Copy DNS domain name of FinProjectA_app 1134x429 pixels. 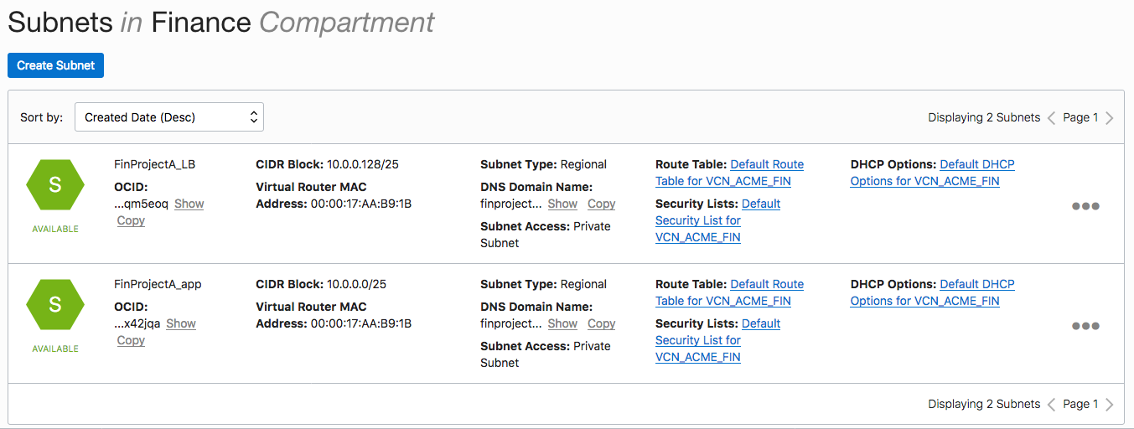[x=601, y=323]
